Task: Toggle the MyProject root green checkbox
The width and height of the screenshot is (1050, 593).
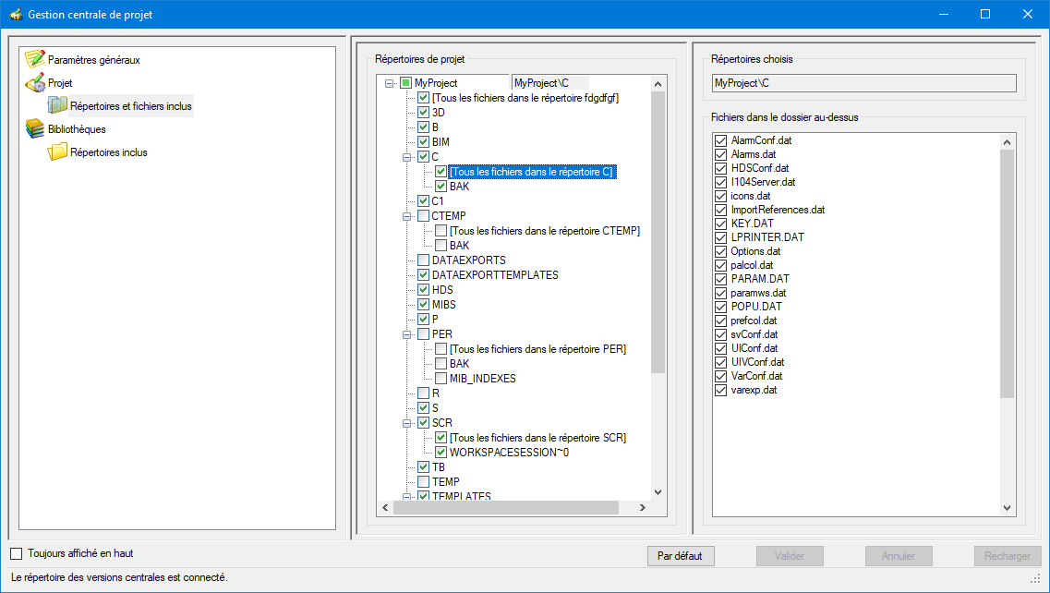Action: point(405,83)
